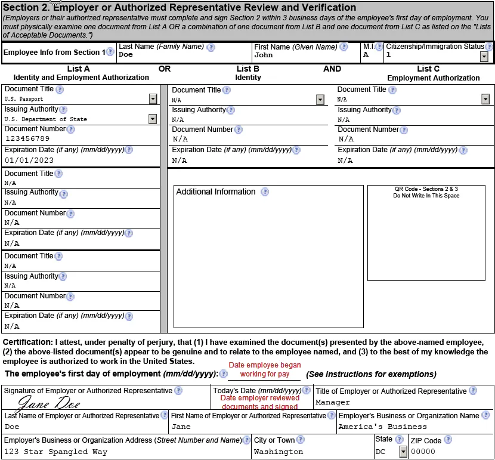Open help for Last Name field

[x=211, y=47]
